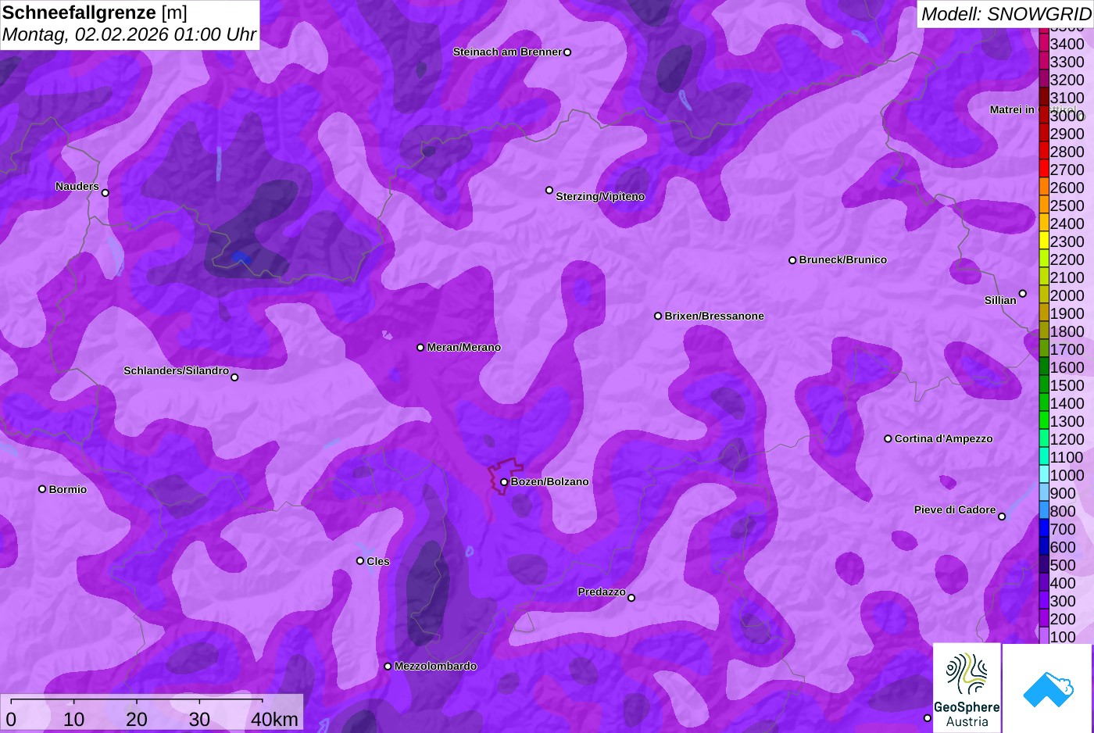The height and width of the screenshot is (733, 1094).
Task: Pick the Sterzing/Vipiteno location marker
Action: [x=549, y=190]
